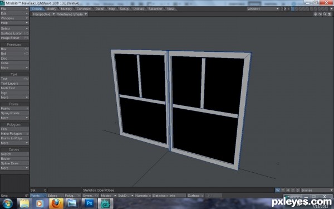Enable Symmetry mode in bottom bar
The width and height of the screenshot is (334, 209).
(x=90, y=196)
